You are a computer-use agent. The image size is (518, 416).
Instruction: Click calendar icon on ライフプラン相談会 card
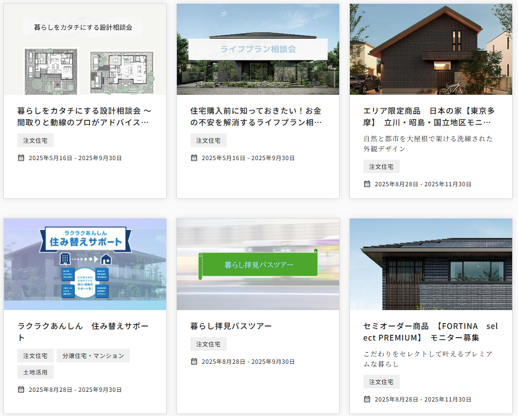194,158
